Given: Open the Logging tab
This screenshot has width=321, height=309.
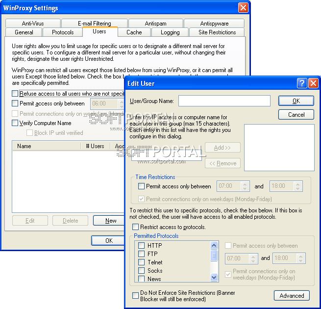Looking at the screenshot, I should coord(170,32).
